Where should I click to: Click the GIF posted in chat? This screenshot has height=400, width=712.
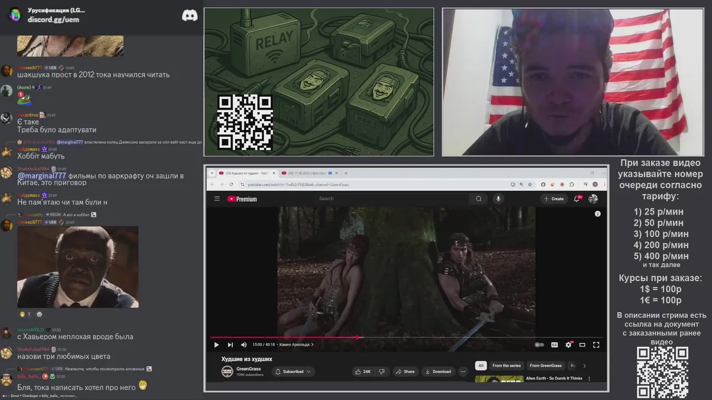click(78, 267)
